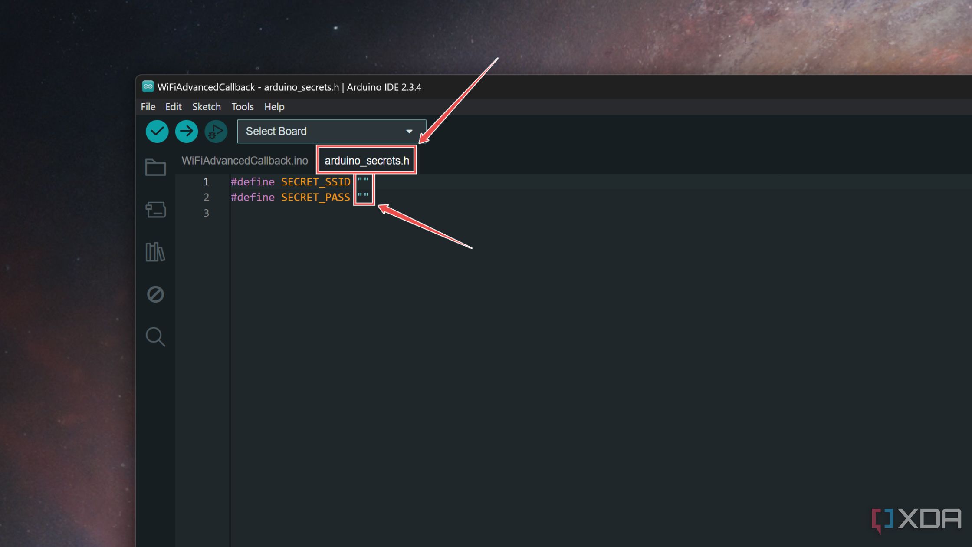
Task: Click the Arduino IDE logo in title bar
Action: (x=148, y=86)
